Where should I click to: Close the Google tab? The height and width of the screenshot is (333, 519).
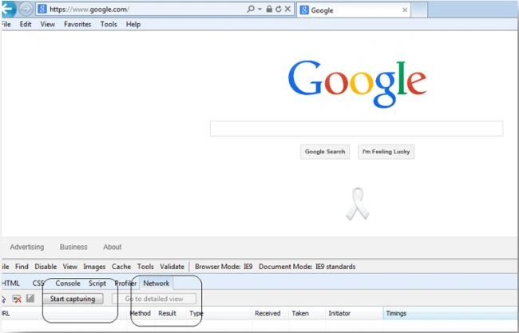click(x=405, y=10)
